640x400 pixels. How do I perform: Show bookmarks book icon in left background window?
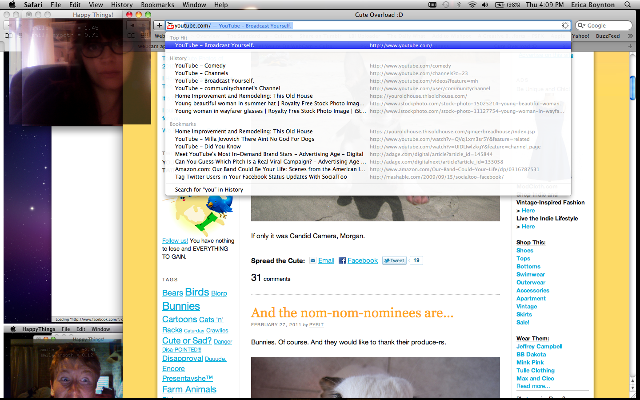click(8, 36)
